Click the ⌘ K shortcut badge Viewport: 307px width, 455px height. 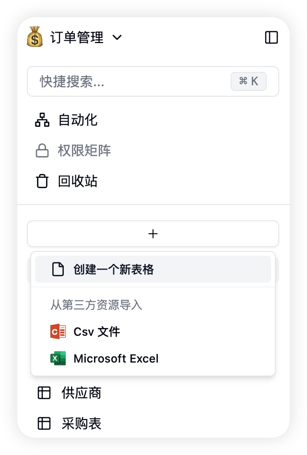tap(248, 81)
